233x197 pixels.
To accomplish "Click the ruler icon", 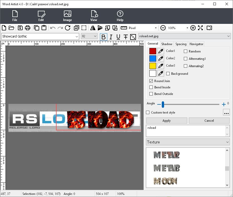I will (x=124, y=28).
